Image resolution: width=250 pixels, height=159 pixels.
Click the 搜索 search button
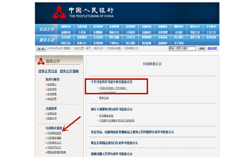click(x=202, y=48)
